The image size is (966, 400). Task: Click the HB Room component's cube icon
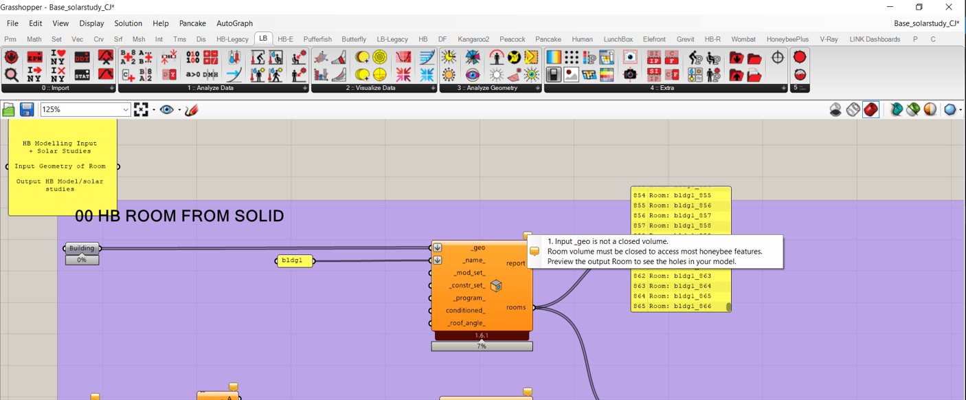pos(496,285)
